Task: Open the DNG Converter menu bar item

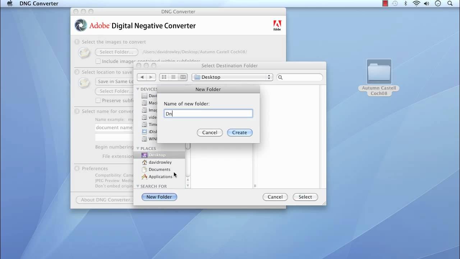Action: coord(39,4)
